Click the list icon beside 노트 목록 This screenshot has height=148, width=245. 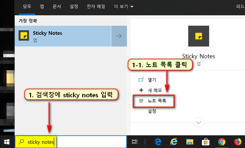coord(141,101)
